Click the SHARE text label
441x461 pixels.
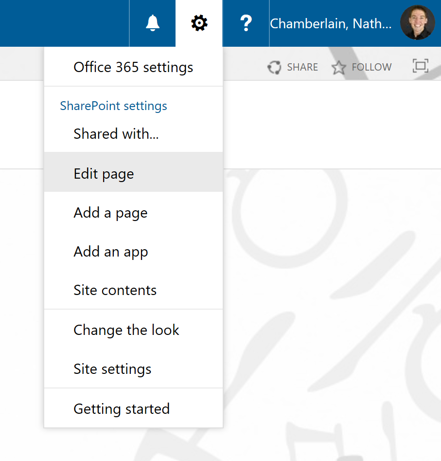coord(302,67)
